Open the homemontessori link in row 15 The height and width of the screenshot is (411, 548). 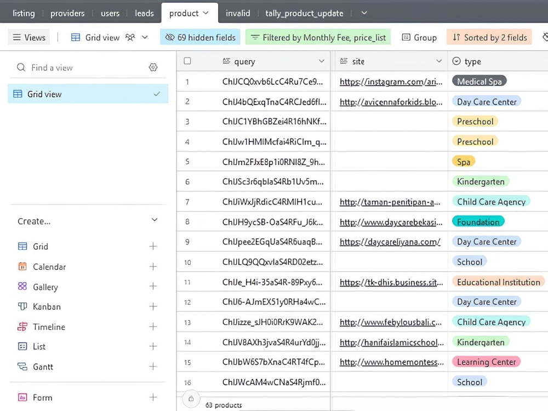point(391,362)
